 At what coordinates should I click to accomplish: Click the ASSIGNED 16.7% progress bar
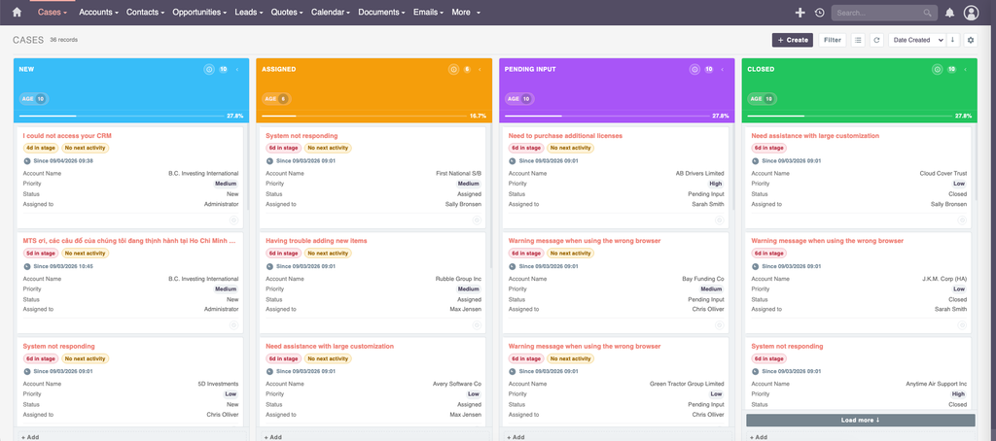364,117
